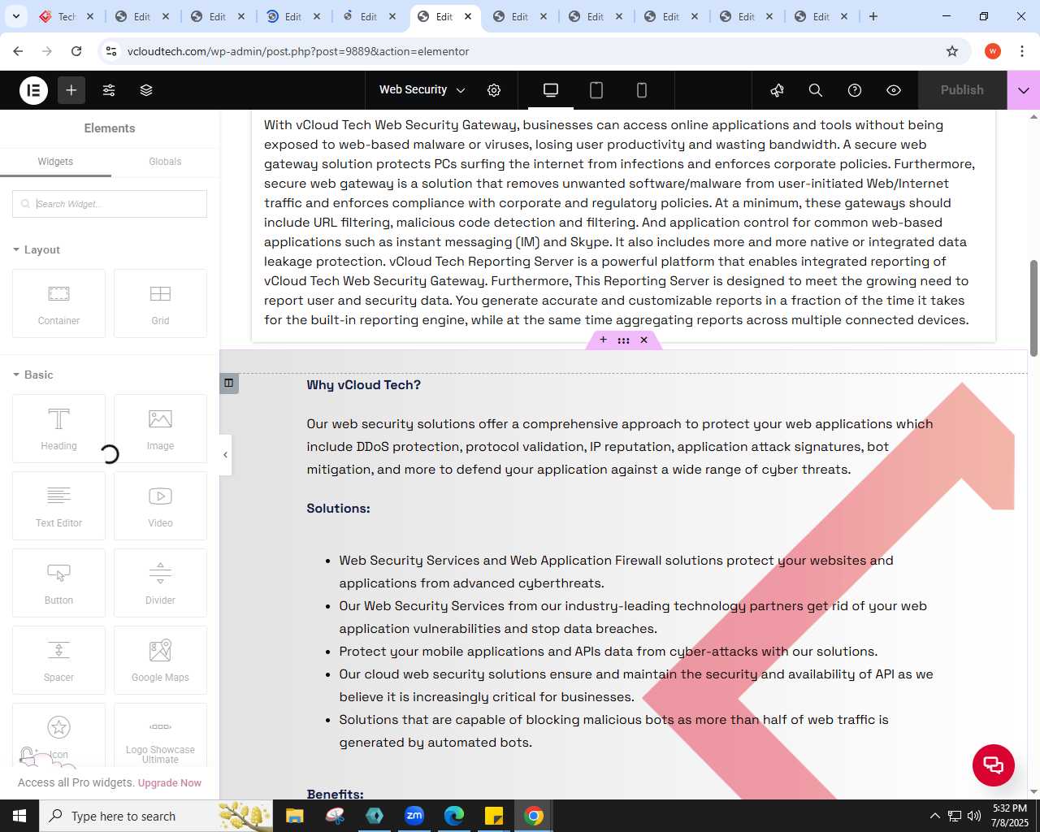1040x832 pixels.
Task: Show hidden system tray icons
Action: pos(934,816)
